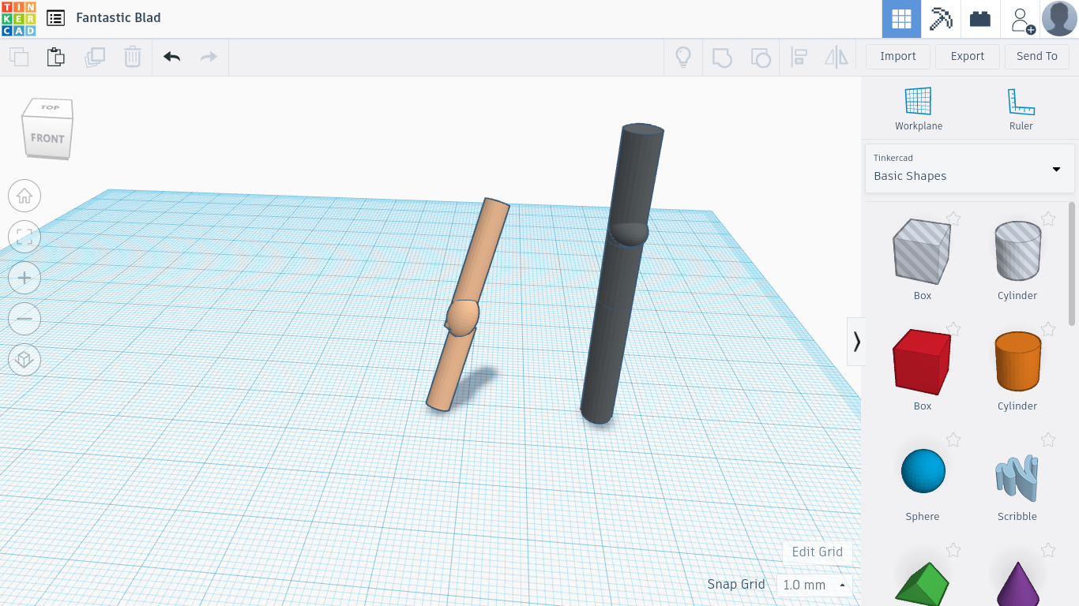
Task: Invite collaborators with add-person icon
Action: [x=1021, y=19]
